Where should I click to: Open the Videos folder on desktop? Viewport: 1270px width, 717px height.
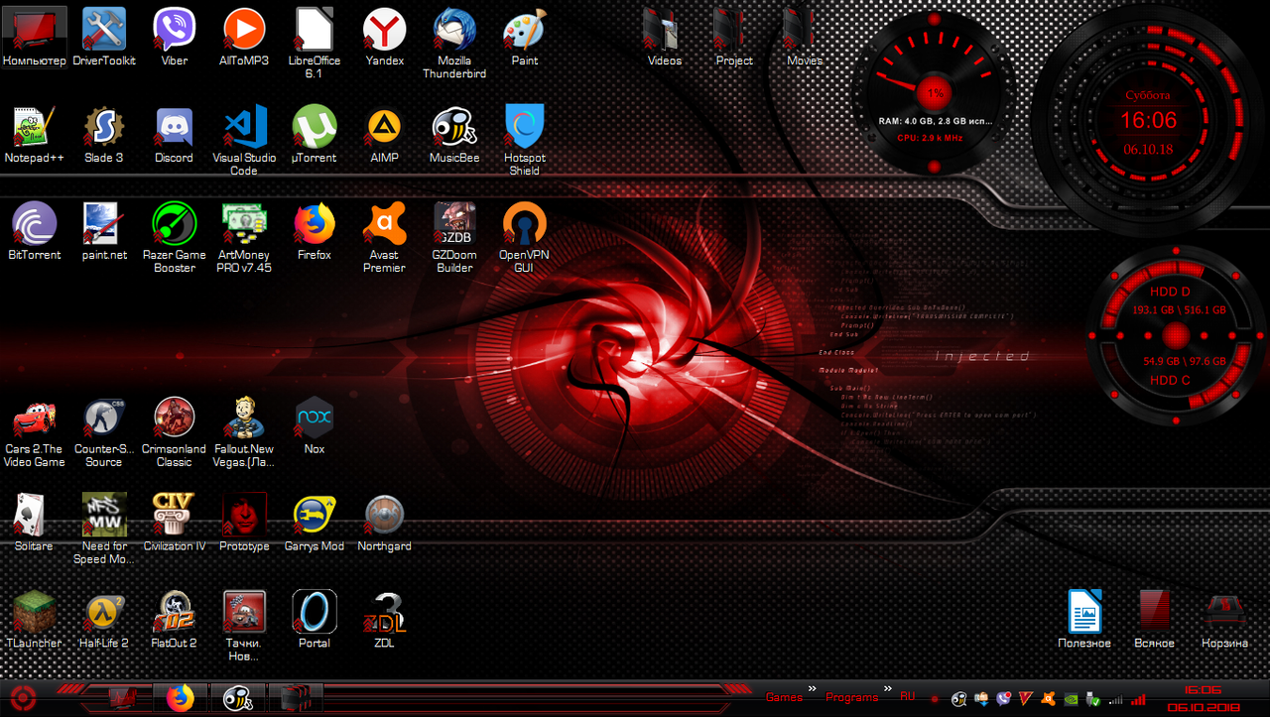[664, 38]
